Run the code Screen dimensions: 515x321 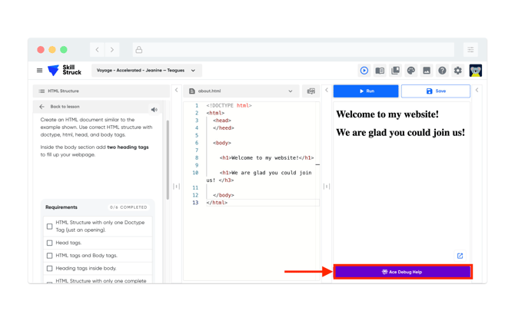point(366,91)
